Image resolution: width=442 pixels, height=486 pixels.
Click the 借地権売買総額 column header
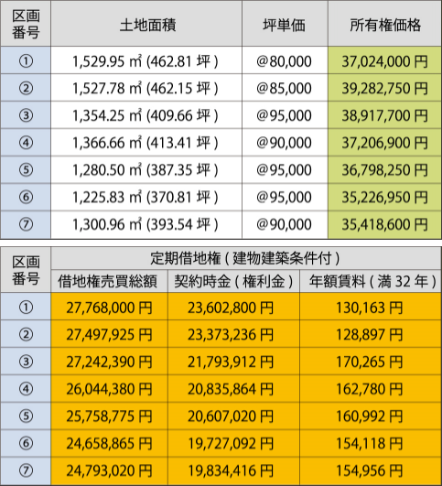pyautogui.click(x=109, y=281)
